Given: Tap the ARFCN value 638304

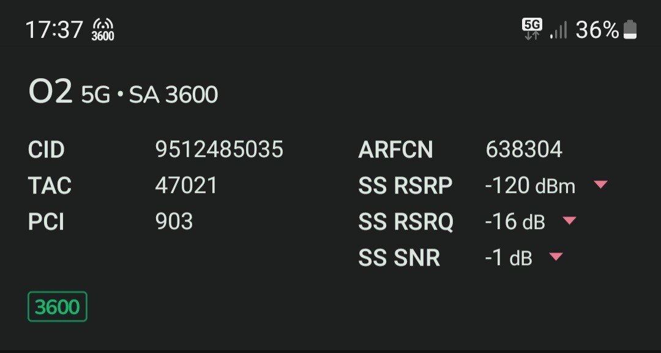Looking at the screenshot, I should (x=524, y=150).
